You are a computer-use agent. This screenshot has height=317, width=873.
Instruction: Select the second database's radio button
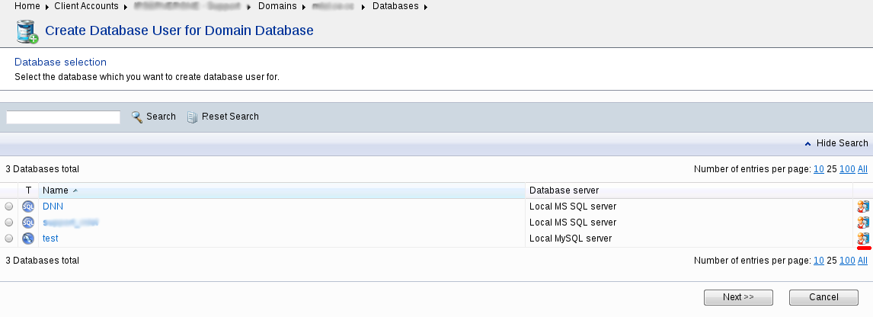tap(9, 223)
